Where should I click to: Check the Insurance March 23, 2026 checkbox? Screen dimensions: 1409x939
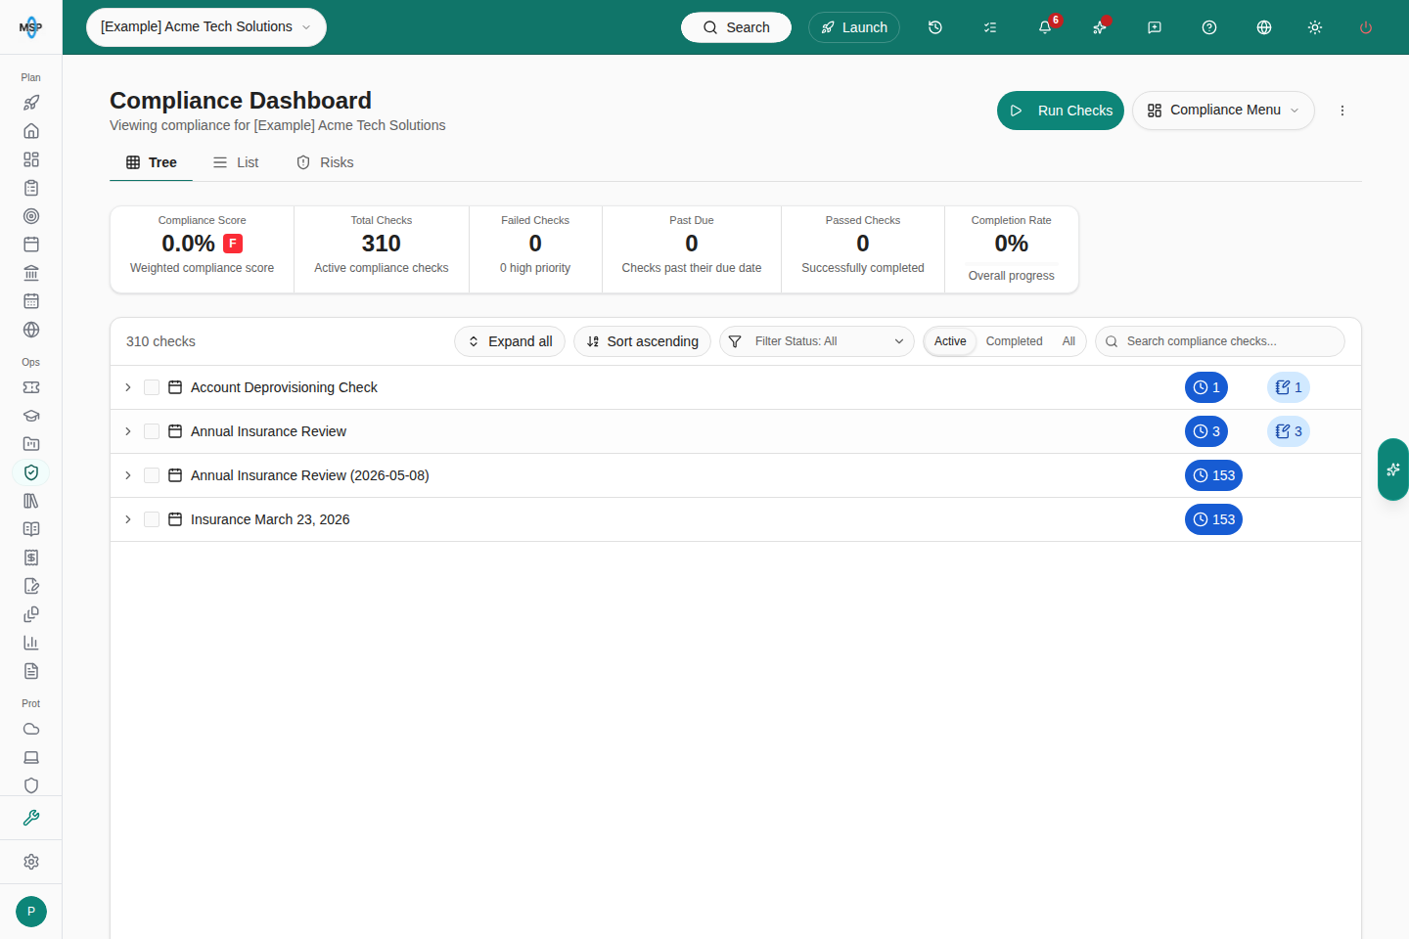pos(152,519)
